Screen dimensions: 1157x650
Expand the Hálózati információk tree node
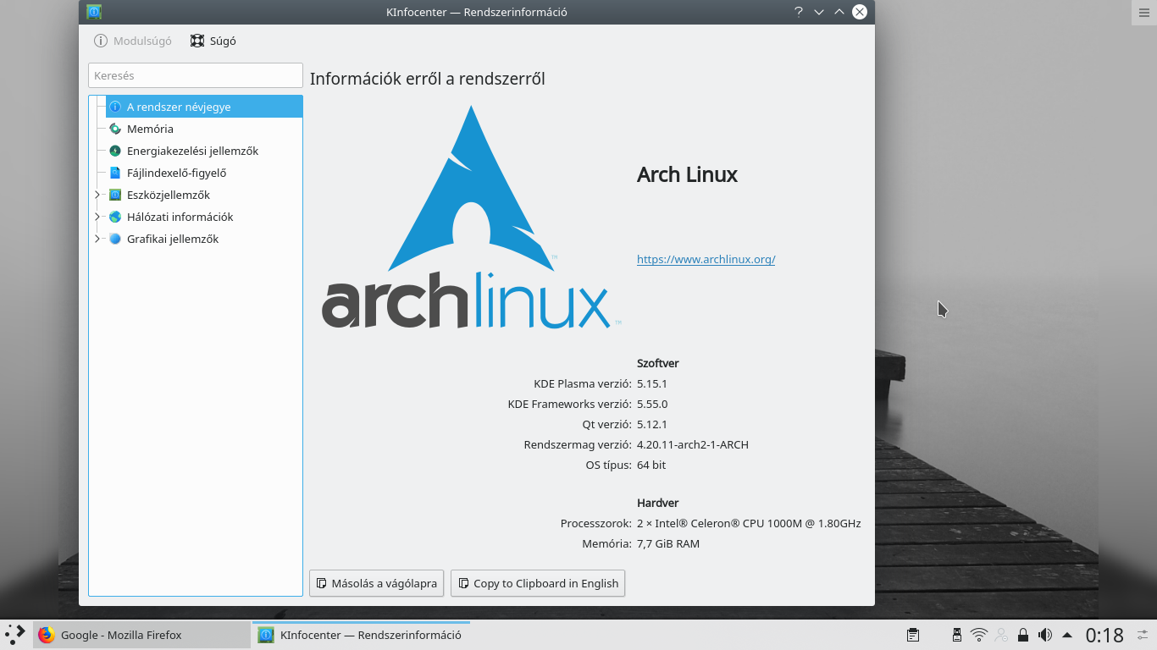coord(97,217)
